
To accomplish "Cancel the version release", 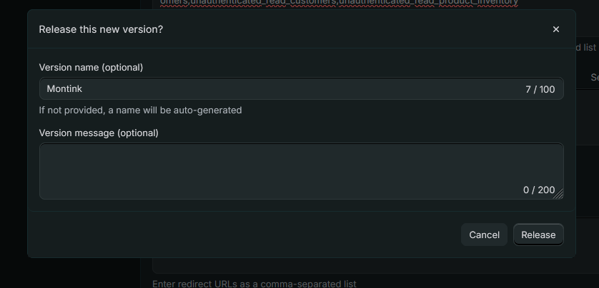I will pos(484,235).
